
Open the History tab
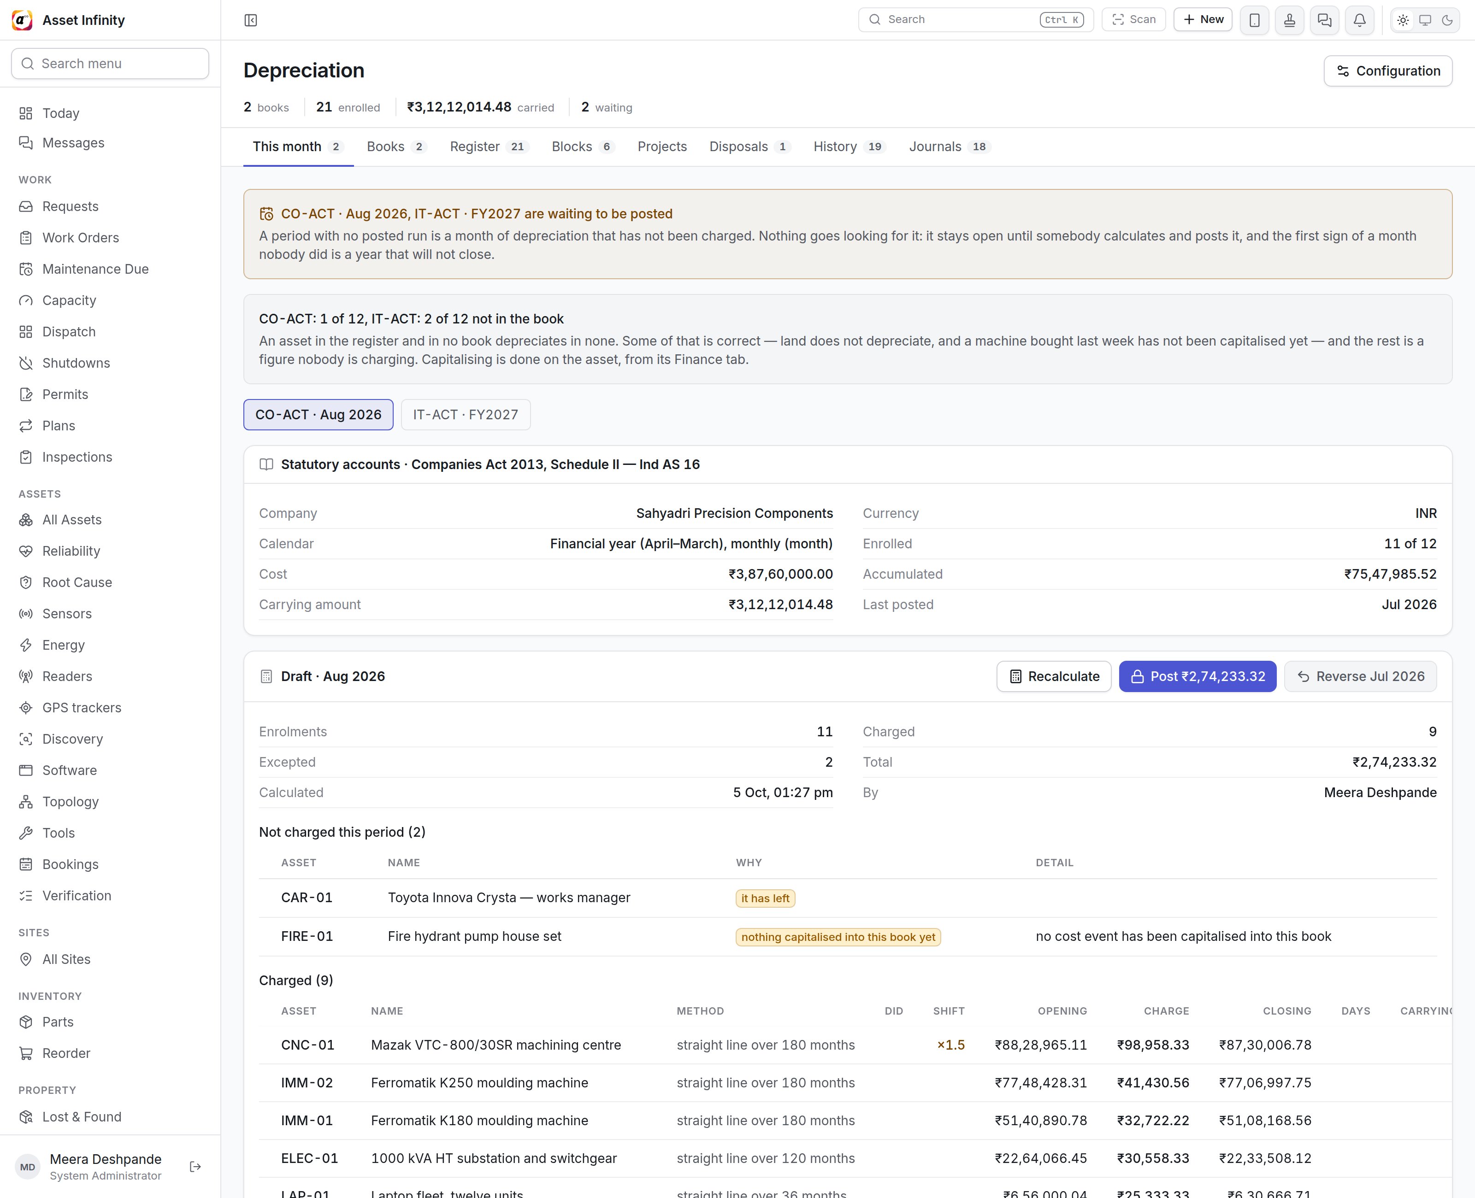pos(849,147)
